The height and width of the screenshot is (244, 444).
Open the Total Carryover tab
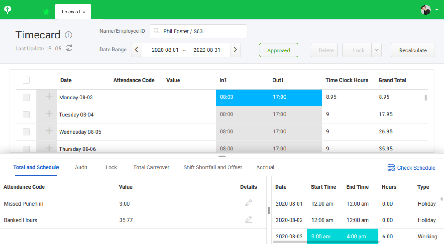151,167
